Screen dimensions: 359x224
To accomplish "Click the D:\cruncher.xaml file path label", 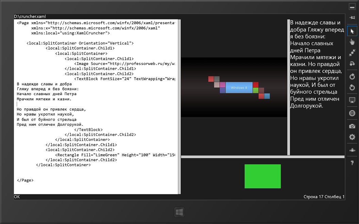I will (x=30, y=16).
